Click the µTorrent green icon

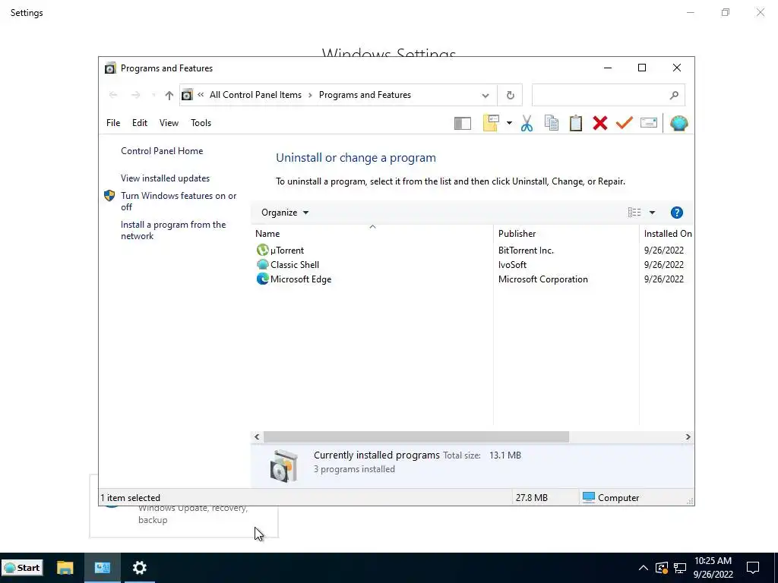click(x=262, y=251)
